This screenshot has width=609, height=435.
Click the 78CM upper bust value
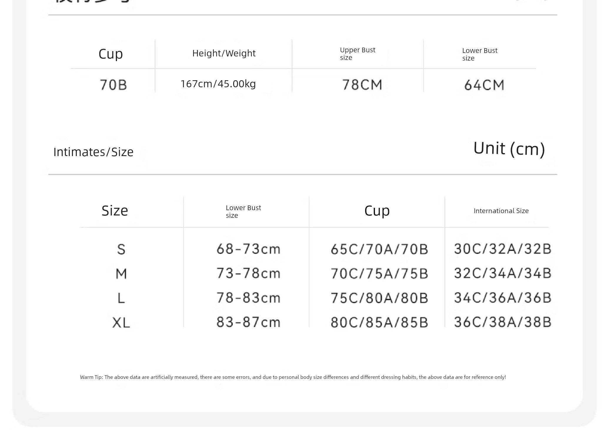point(362,85)
